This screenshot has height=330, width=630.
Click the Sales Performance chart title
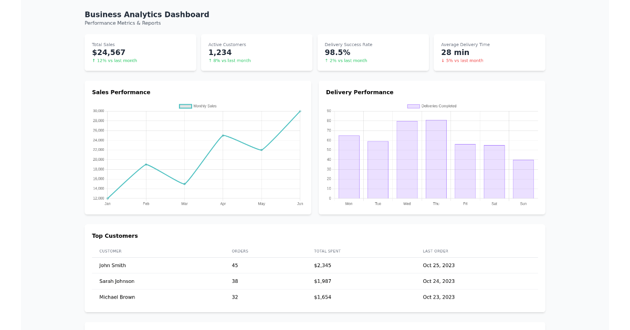click(121, 92)
